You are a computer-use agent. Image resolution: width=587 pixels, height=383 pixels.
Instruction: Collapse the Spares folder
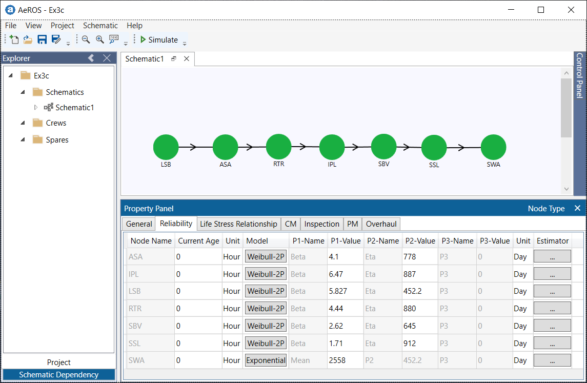23,139
